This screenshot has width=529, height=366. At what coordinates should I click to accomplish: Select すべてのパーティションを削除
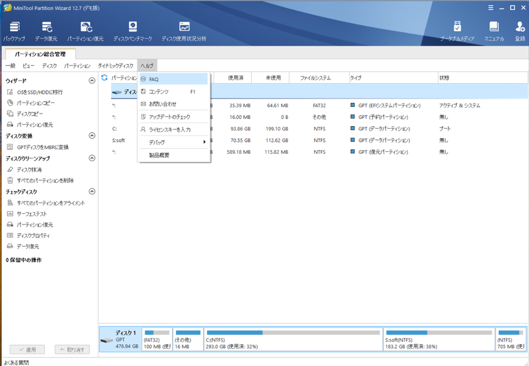pyautogui.click(x=40, y=180)
